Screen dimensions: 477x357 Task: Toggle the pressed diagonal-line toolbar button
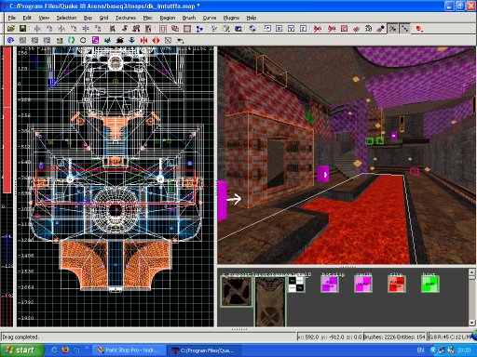pyautogui.click(x=405, y=29)
